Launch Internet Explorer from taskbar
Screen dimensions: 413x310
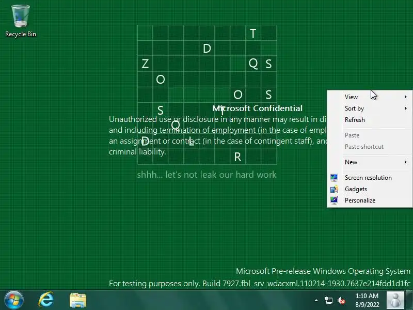pos(46,300)
